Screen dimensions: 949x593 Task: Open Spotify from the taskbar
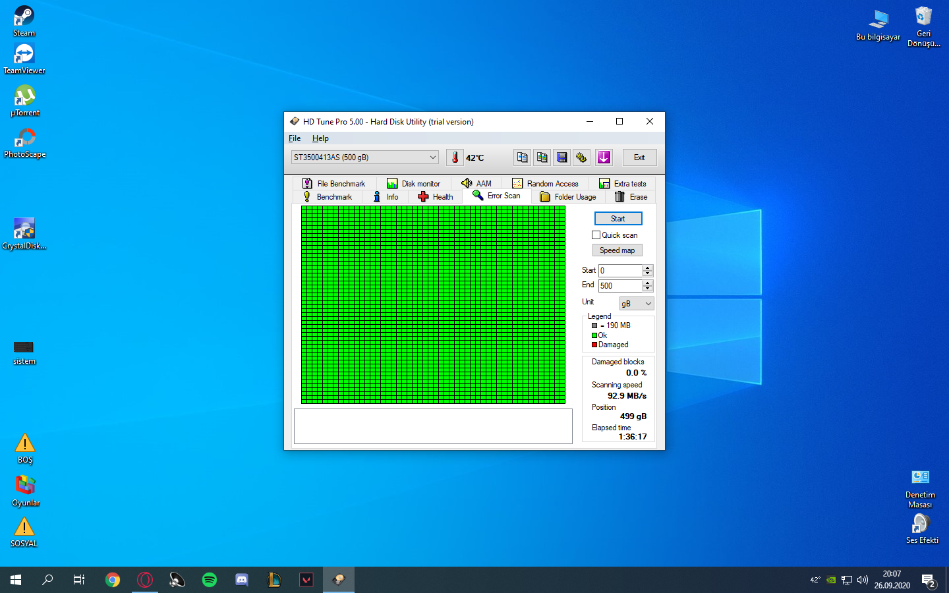[x=210, y=580]
